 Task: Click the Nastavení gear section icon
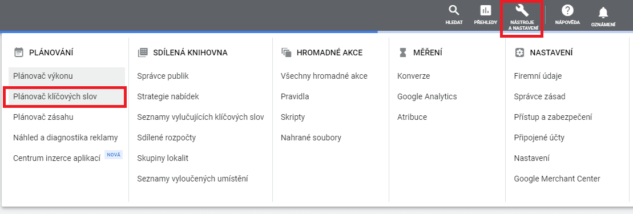tap(519, 52)
